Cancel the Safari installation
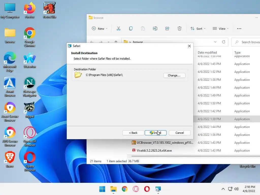The width and height of the screenshot is (260, 195). [x=180, y=133]
